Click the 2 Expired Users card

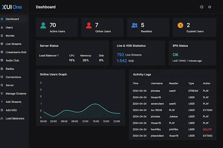tap(194, 27)
